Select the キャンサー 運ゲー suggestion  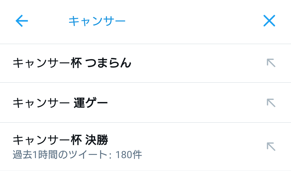point(145,103)
